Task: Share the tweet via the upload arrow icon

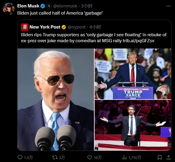Action: coord(168,157)
